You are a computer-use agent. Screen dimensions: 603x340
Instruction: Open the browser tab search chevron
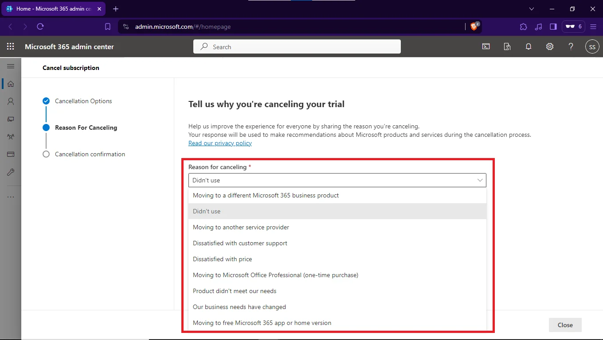click(532, 9)
